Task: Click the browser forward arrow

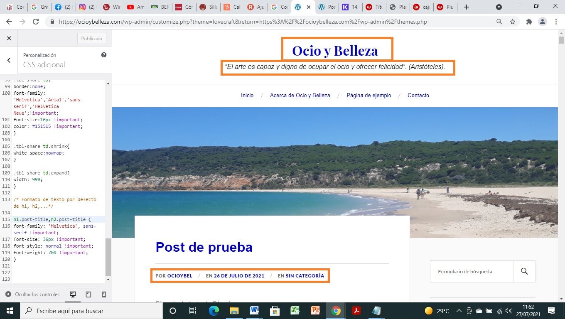Action: pyautogui.click(x=22, y=22)
